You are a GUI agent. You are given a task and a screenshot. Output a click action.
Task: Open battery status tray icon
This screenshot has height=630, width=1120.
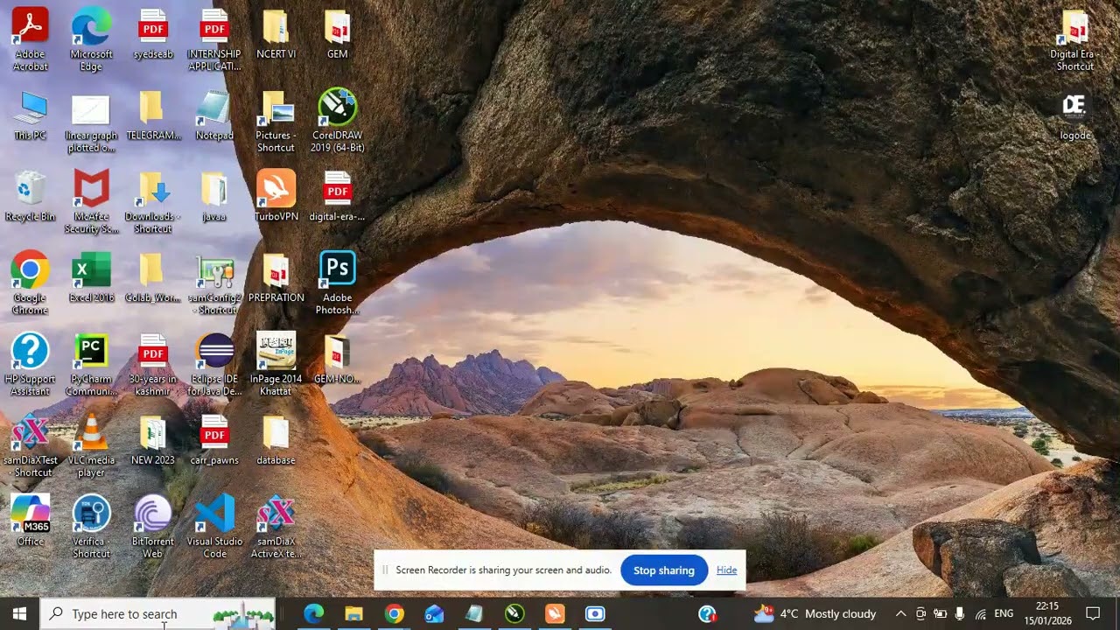click(x=940, y=614)
